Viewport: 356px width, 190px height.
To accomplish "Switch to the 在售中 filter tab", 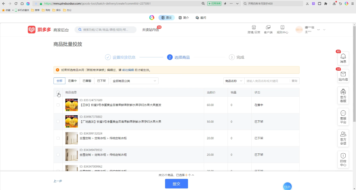I will pos(72,81).
